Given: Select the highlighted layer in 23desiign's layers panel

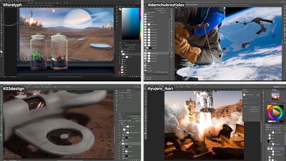Looking at the screenshot, I should coord(130,144).
